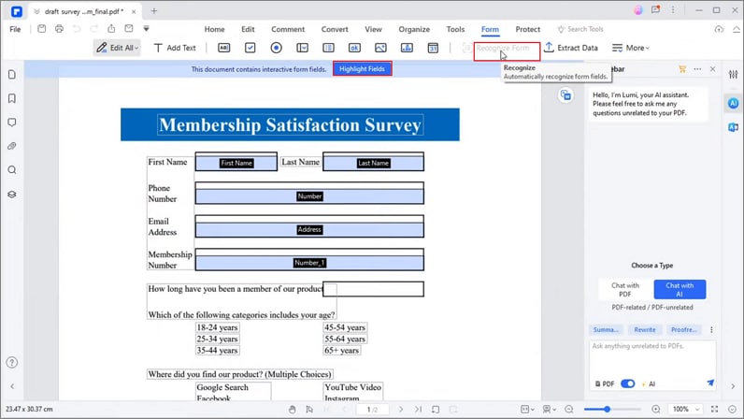Switch to the Convert tab
This screenshot has width=744, height=419.
coord(335,29)
